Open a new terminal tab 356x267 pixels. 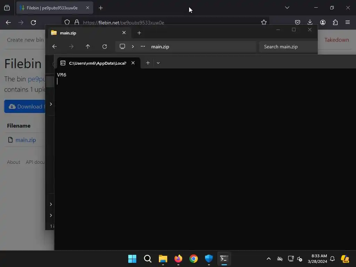[x=148, y=63]
